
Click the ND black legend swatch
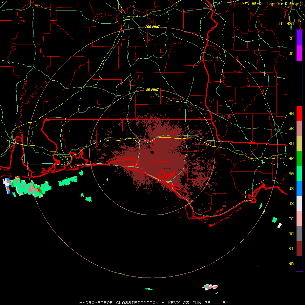pos(299,264)
